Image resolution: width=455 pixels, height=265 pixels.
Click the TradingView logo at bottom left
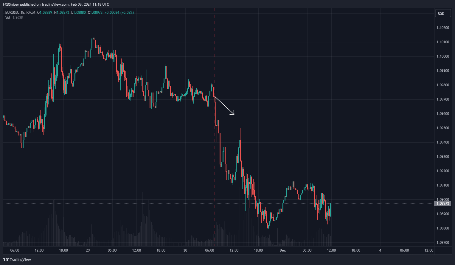click(17, 260)
